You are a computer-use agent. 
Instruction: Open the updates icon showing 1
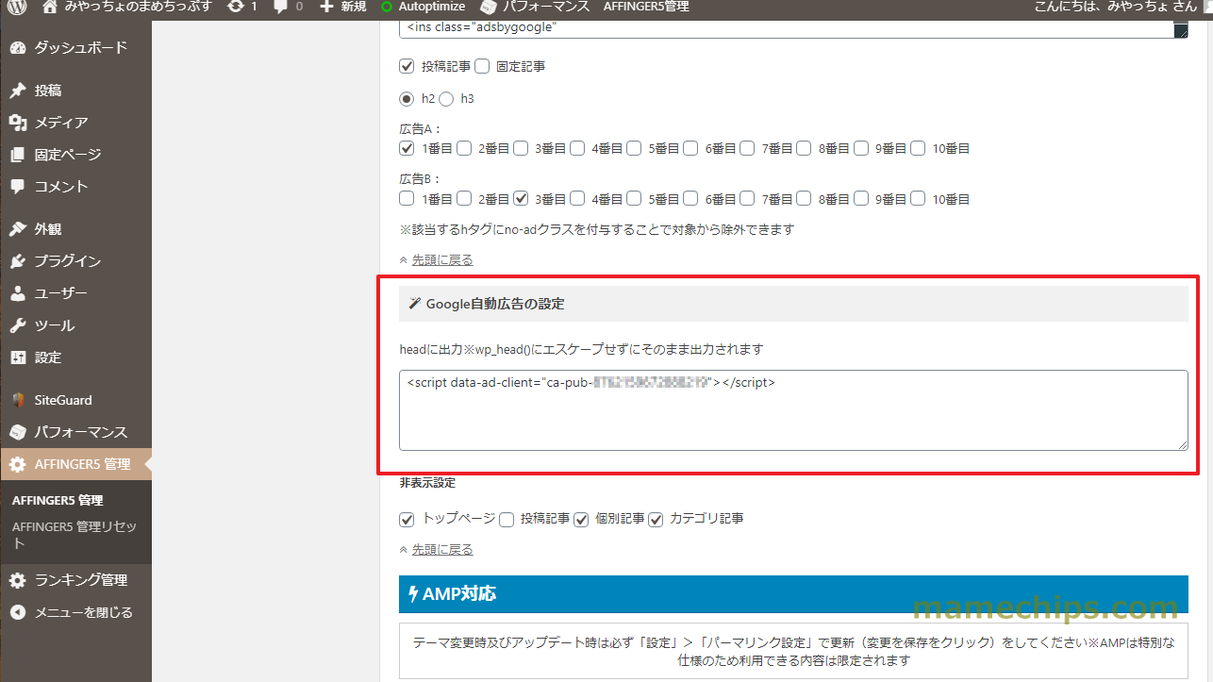coord(235,7)
